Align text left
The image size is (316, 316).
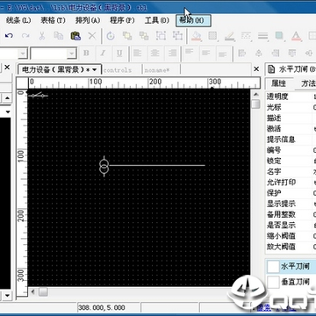pyautogui.click(x=138, y=54)
